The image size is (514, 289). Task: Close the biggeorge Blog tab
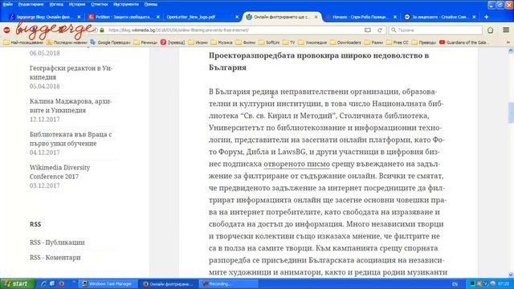[x=79, y=17]
